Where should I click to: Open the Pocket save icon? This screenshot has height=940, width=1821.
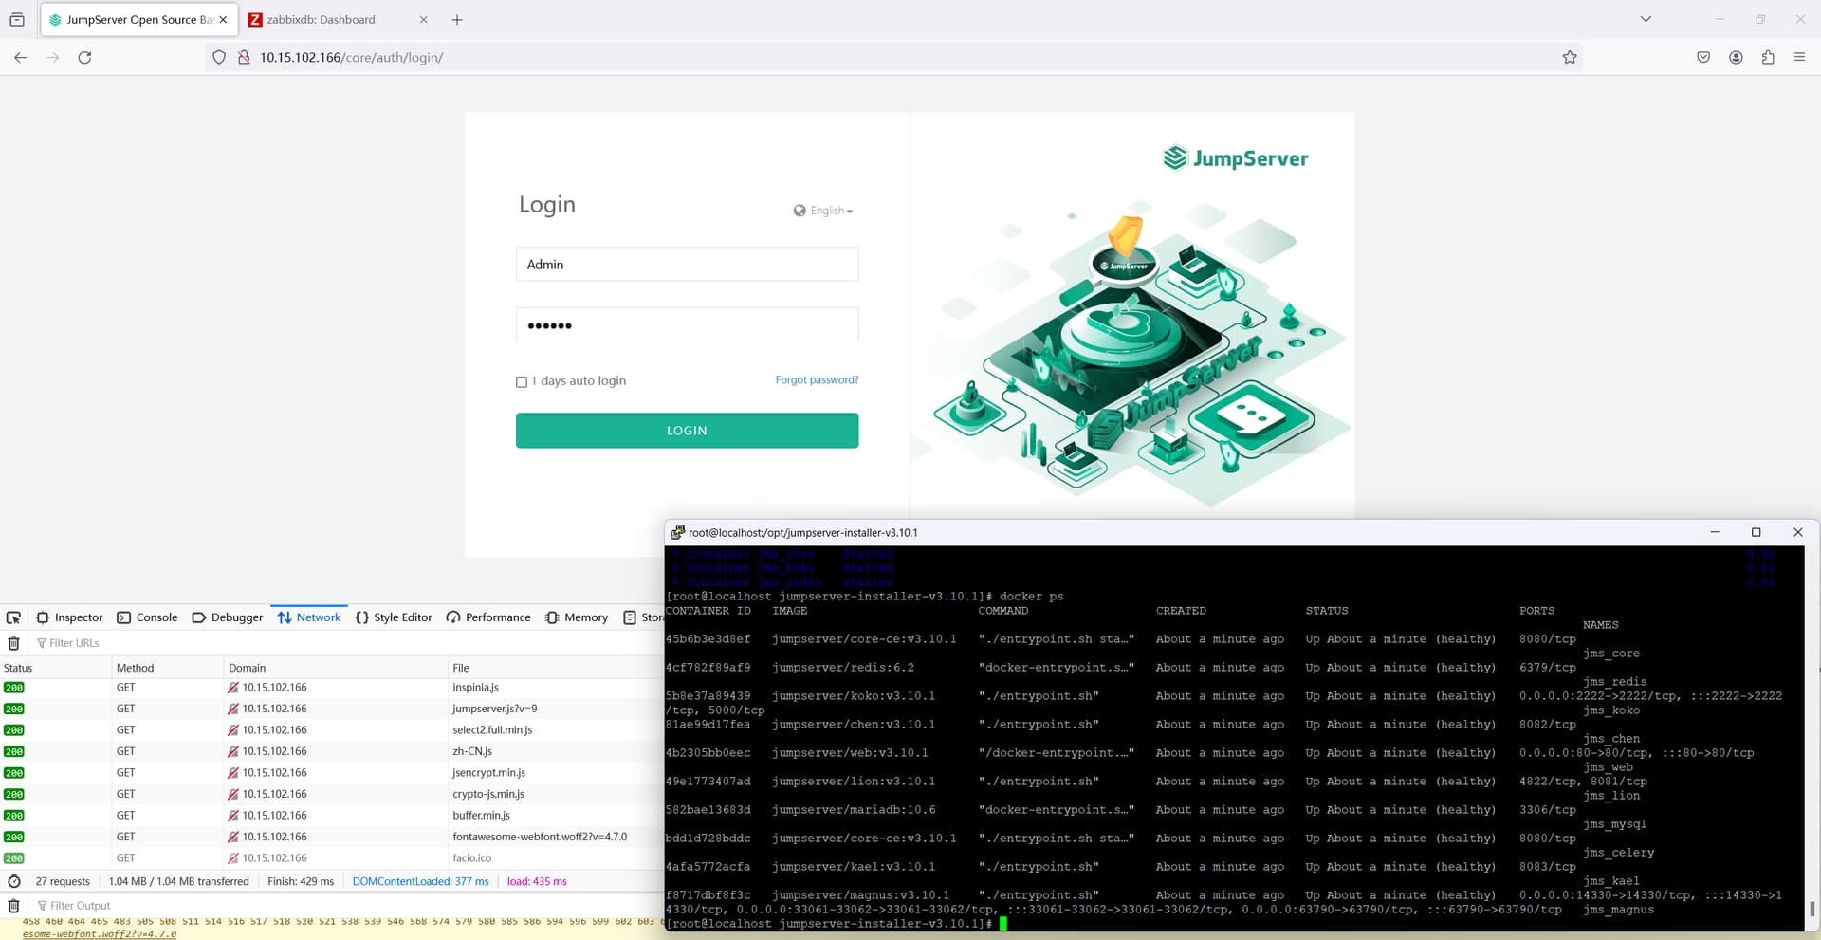click(x=1703, y=57)
